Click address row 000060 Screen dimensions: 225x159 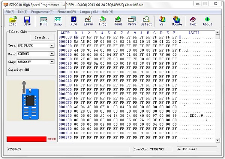point(65,63)
